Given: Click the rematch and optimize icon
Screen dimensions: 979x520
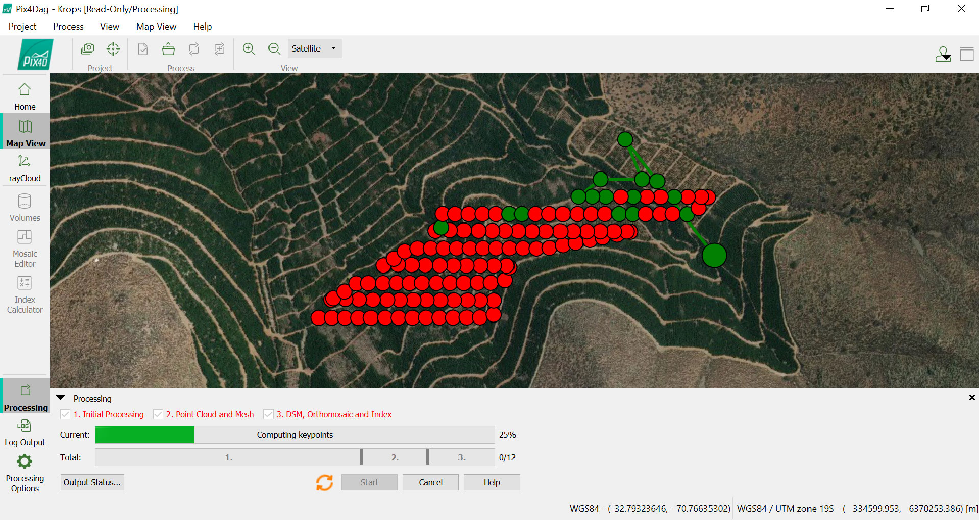Looking at the screenshot, I should (219, 49).
